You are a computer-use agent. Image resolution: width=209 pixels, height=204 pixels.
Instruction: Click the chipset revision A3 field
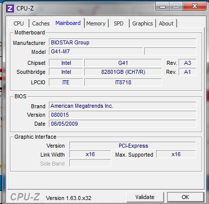[188, 63]
